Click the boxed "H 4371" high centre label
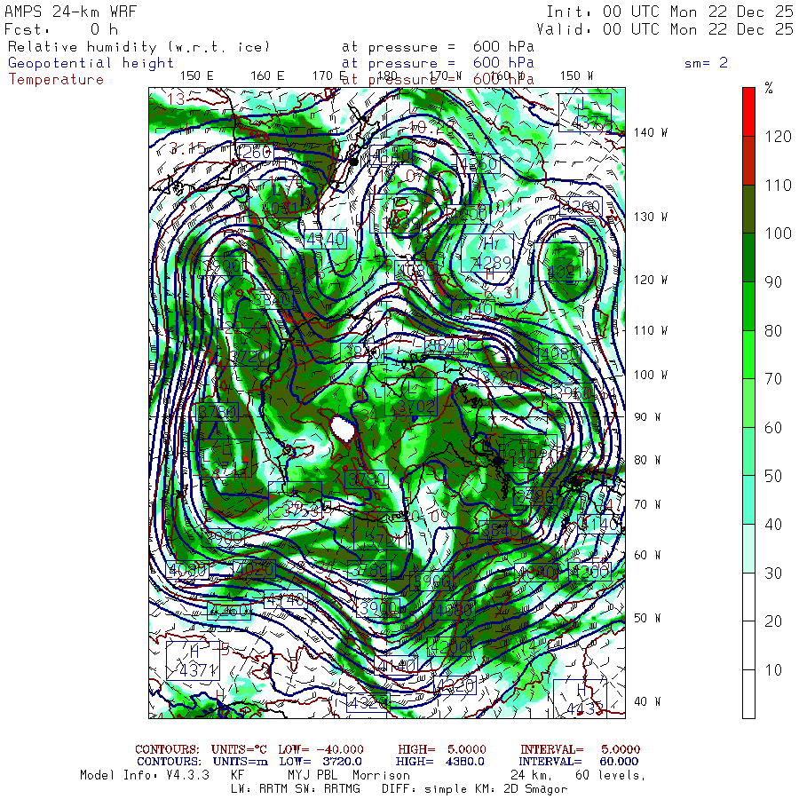This screenshot has width=799, height=799. (x=194, y=661)
